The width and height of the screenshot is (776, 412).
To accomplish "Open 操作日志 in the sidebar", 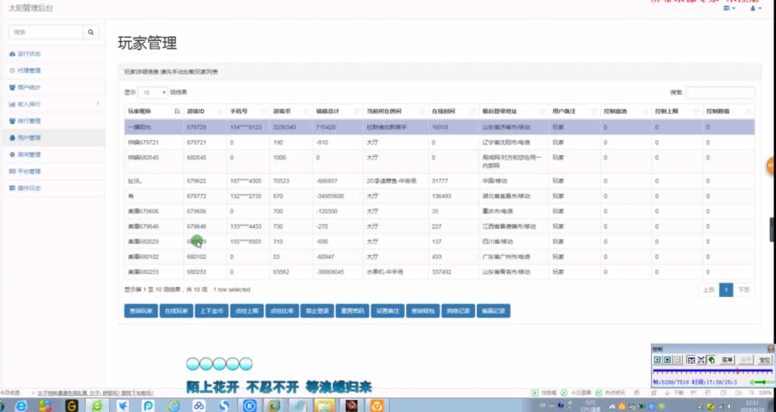I will point(29,188).
